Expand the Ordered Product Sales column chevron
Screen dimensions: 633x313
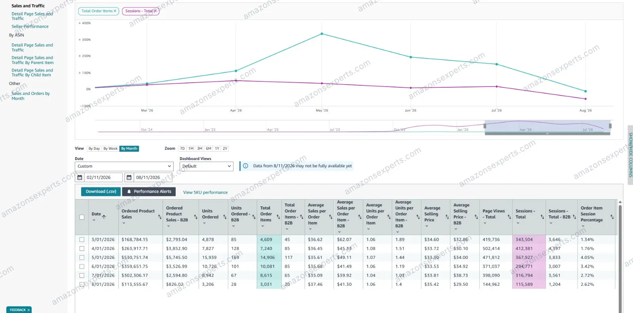(124, 223)
